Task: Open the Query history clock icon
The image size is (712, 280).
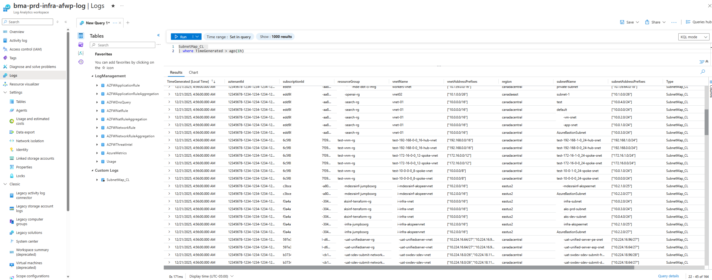Action: pos(81,62)
